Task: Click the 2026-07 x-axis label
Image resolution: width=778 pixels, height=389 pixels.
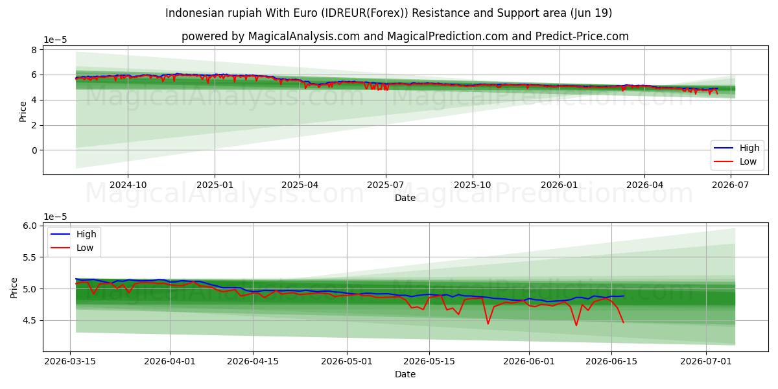Action: [731, 185]
